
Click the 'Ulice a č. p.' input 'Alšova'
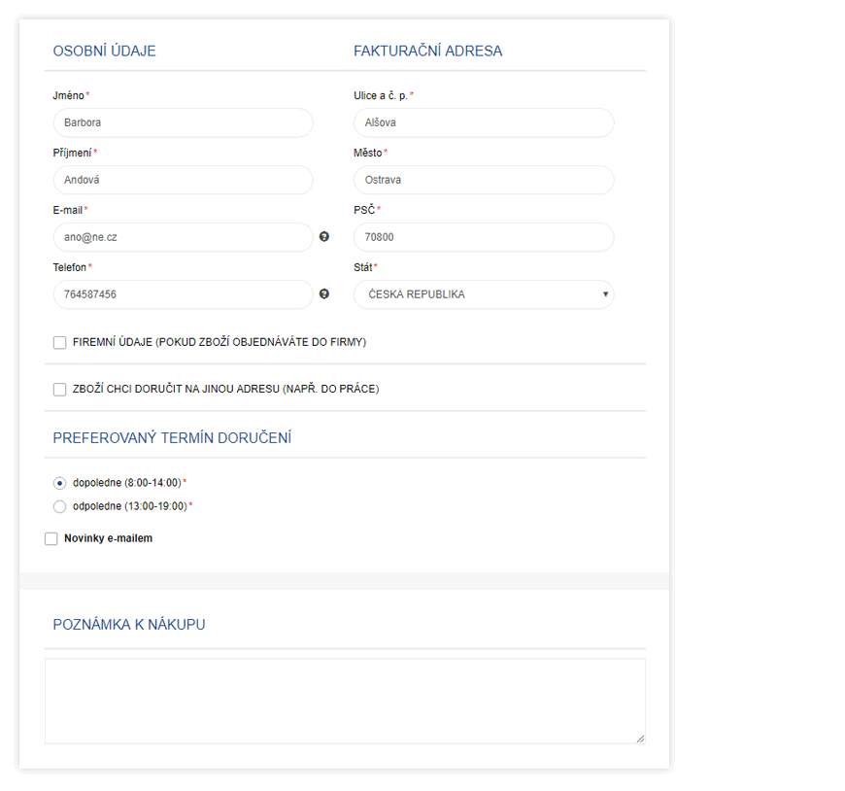click(x=484, y=122)
